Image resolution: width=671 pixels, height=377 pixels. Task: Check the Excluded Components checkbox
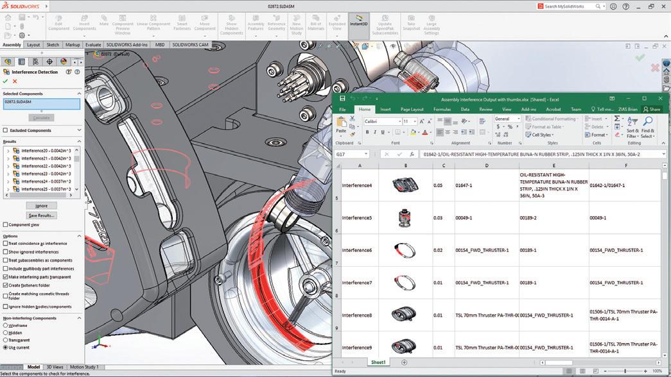click(x=6, y=130)
